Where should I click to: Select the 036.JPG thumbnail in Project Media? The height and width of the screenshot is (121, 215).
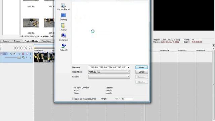pyautogui.click(x=31, y=23)
